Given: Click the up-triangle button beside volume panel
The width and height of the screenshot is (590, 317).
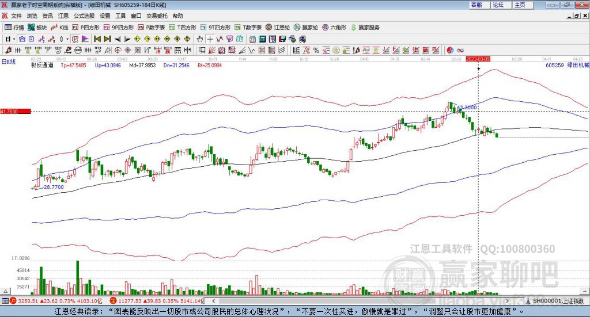Looking at the screenshot, I should [5, 292].
